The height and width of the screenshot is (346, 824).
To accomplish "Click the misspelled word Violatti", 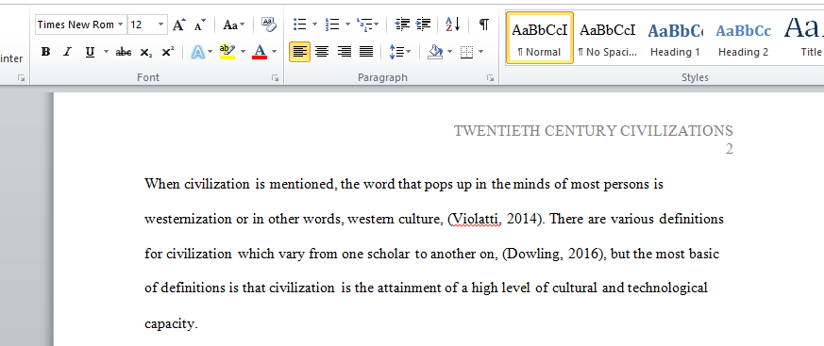I will (x=475, y=219).
